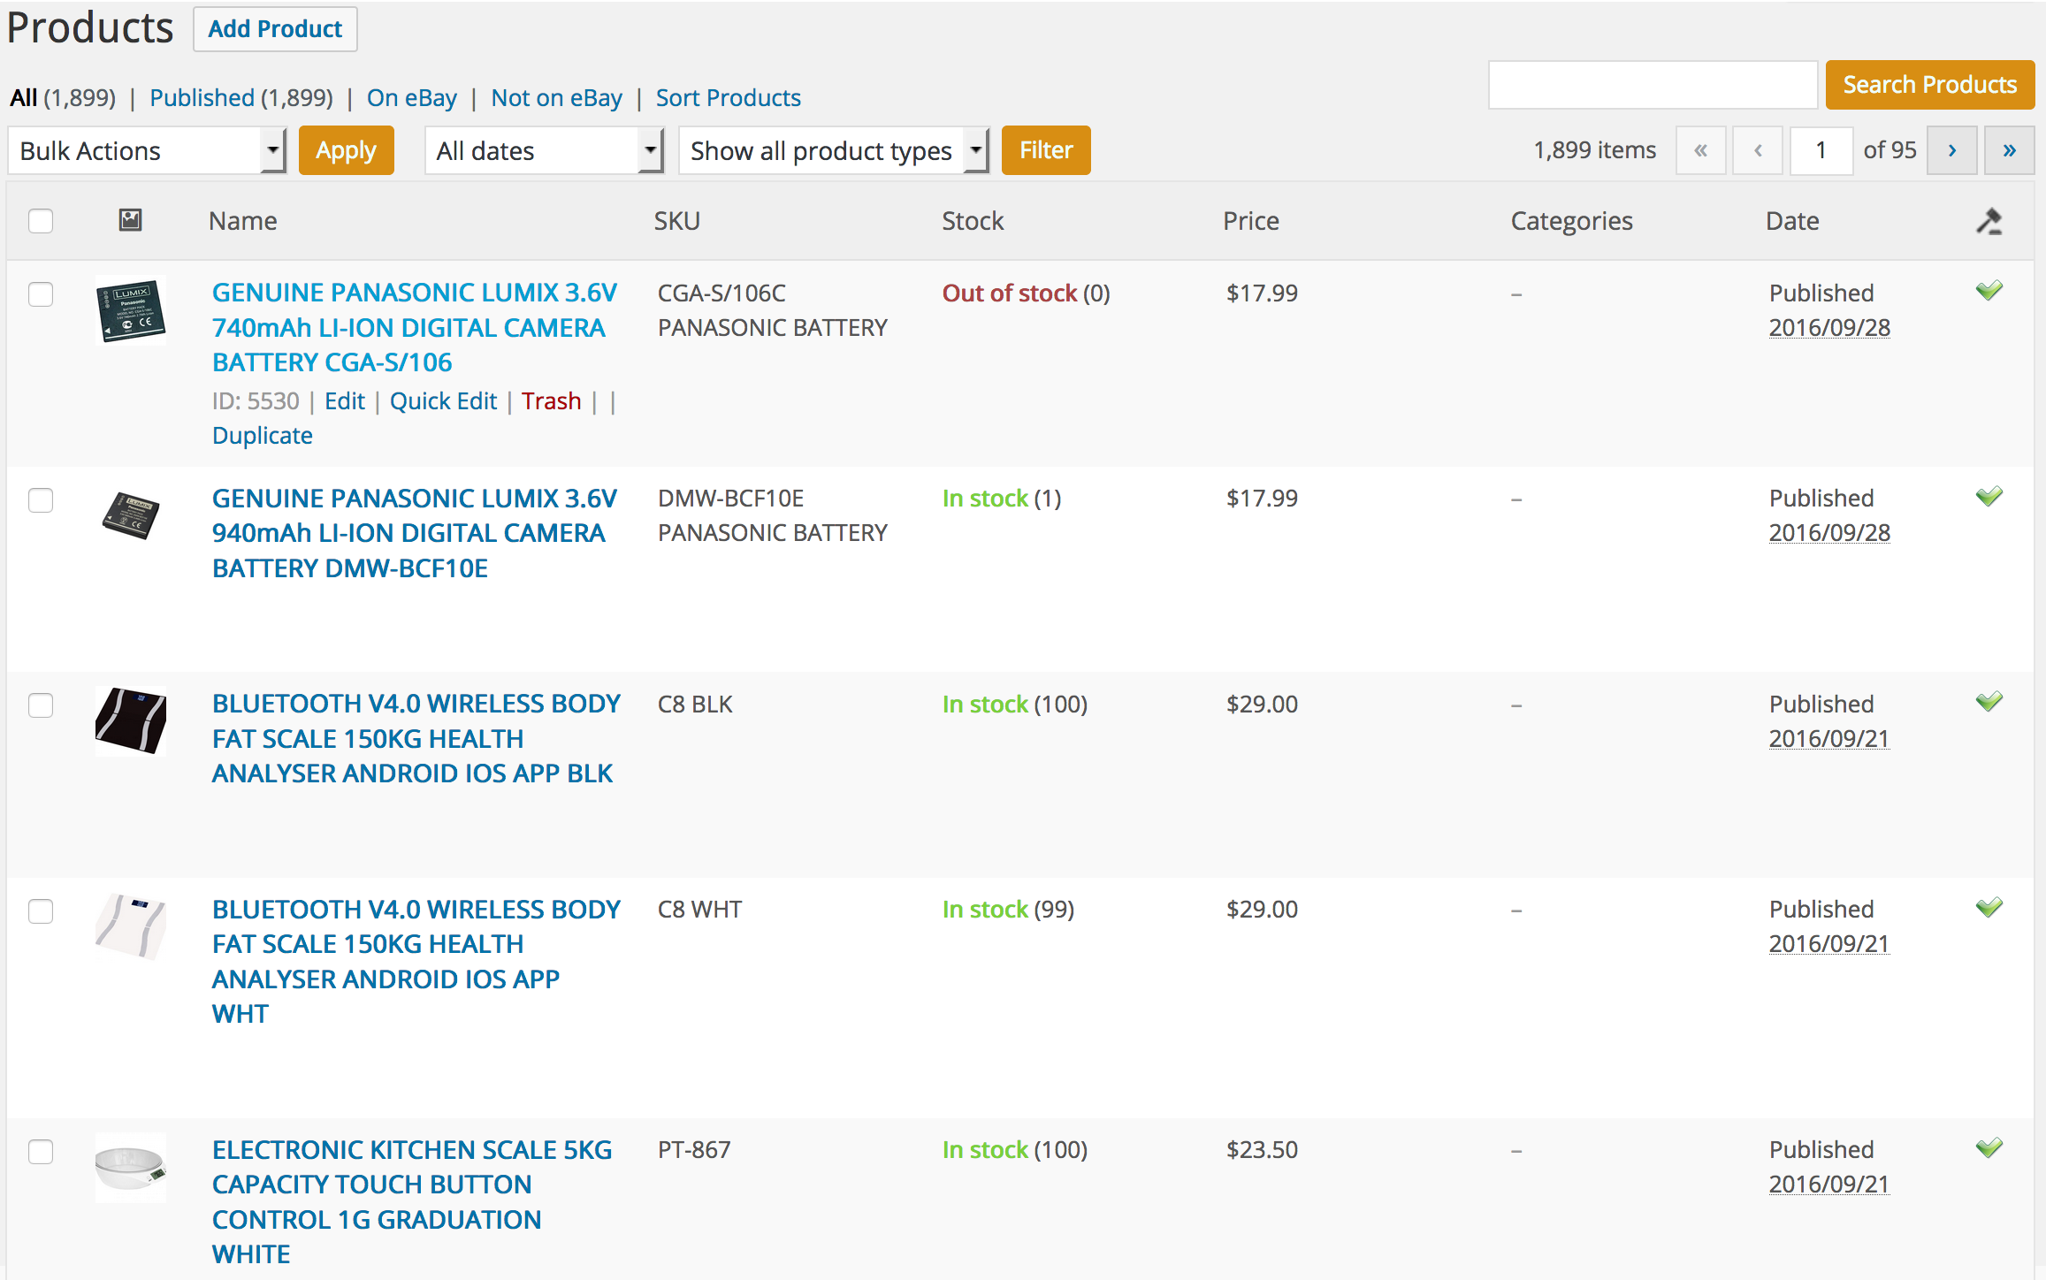Image resolution: width=2046 pixels, height=1280 pixels.
Task: Trash the CGA-S/106 battery product
Action: click(x=551, y=401)
